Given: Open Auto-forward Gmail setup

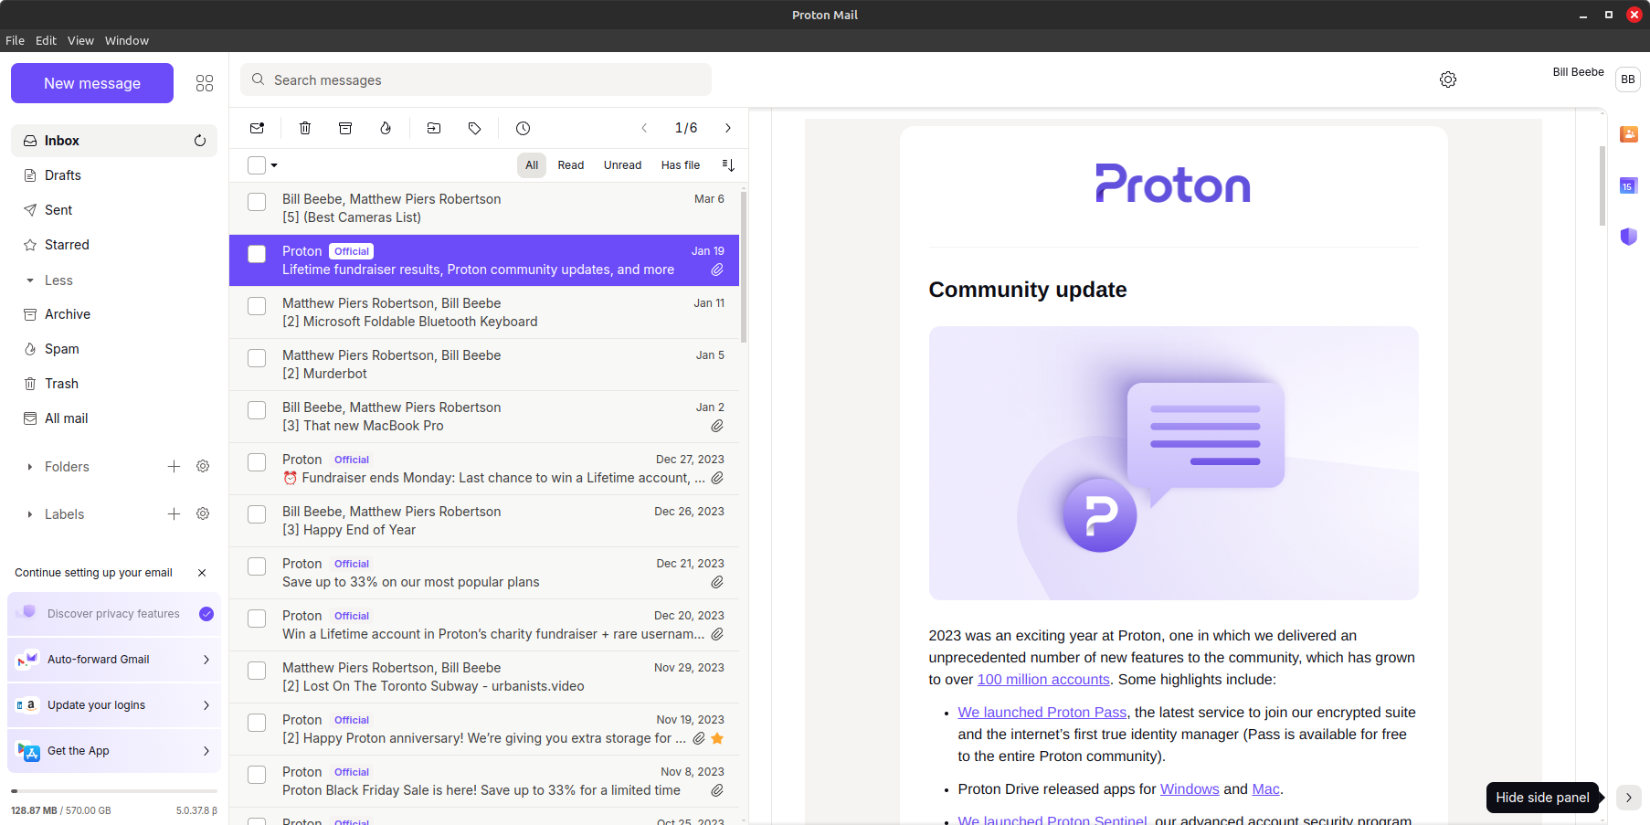Looking at the screenshot, I should pos(114,660).
